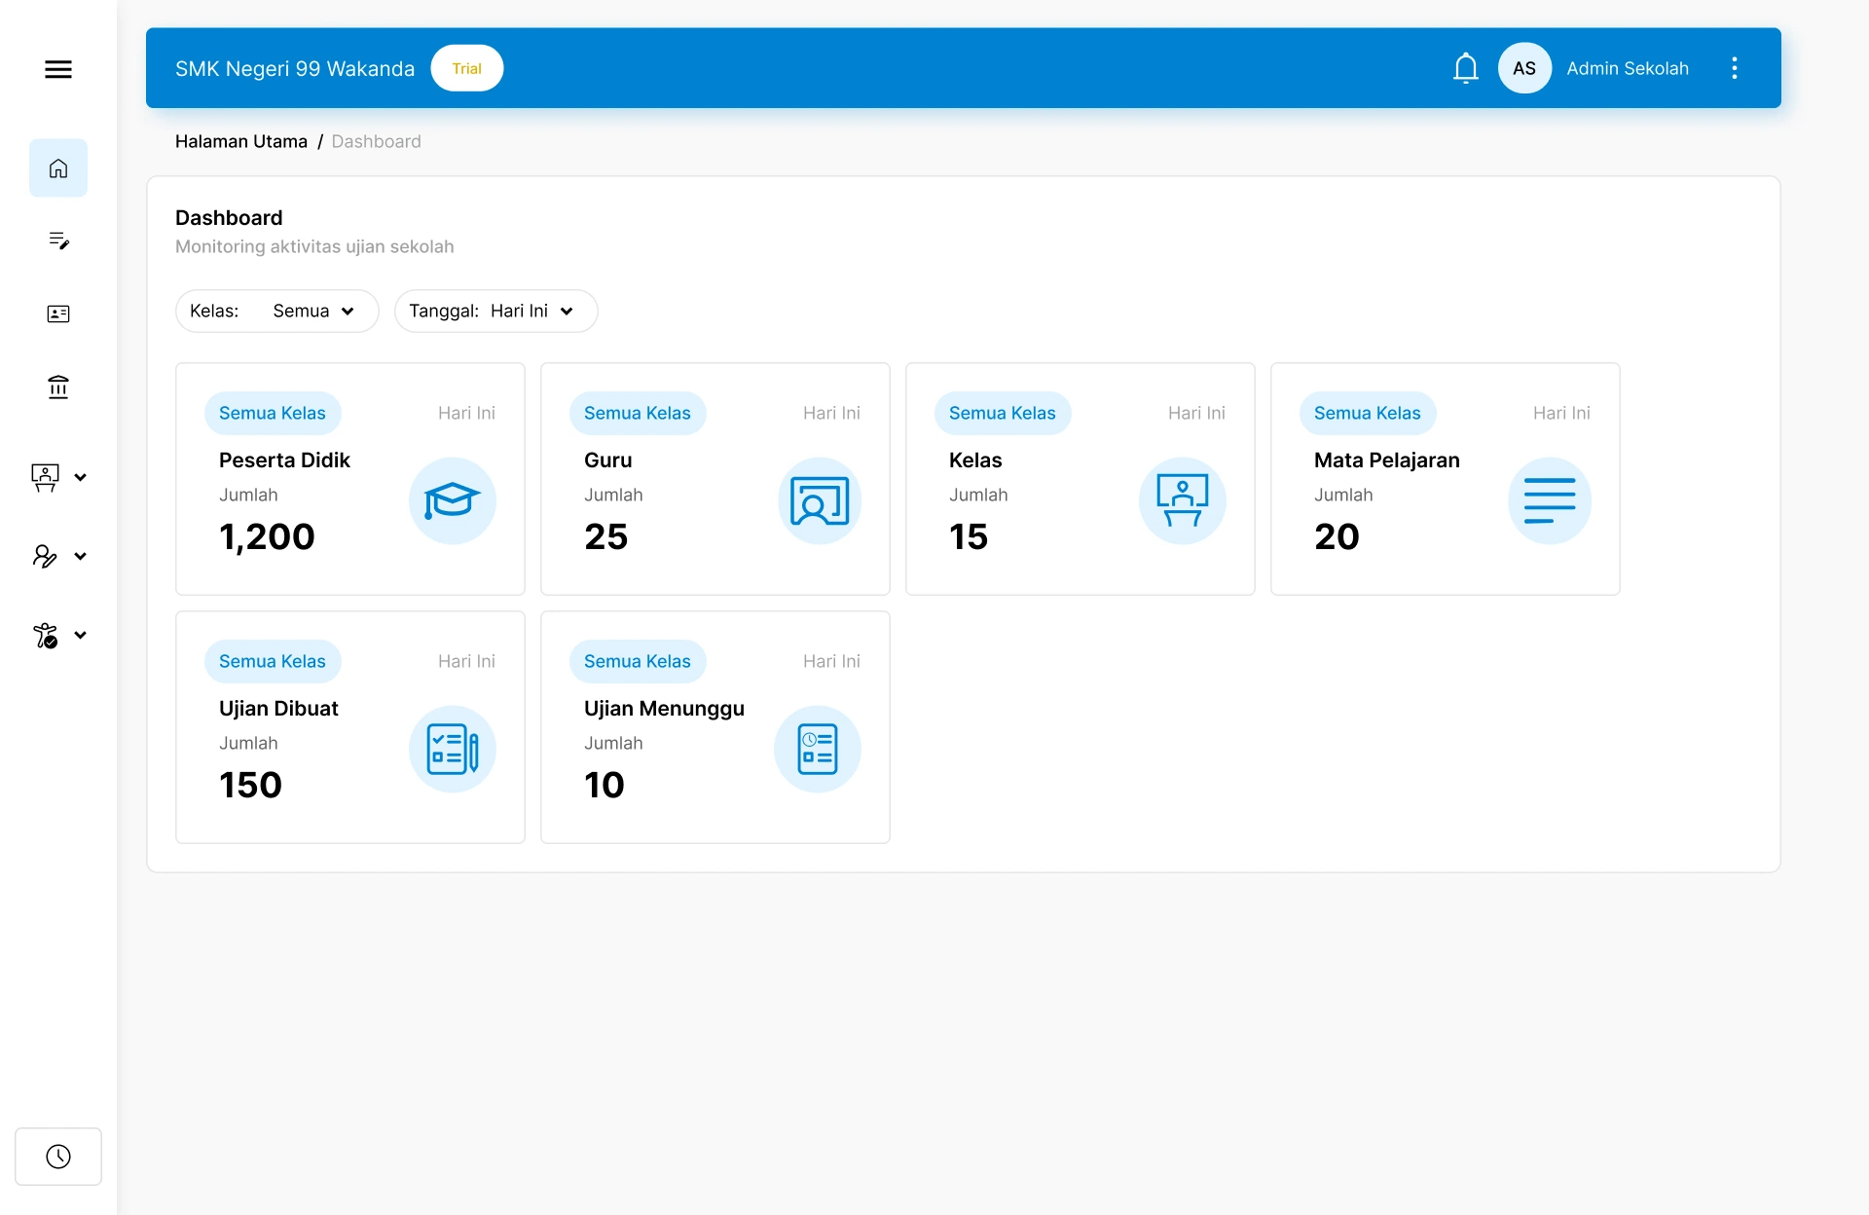Click the Ujian Menunggu card title

(x=665, y=708)
